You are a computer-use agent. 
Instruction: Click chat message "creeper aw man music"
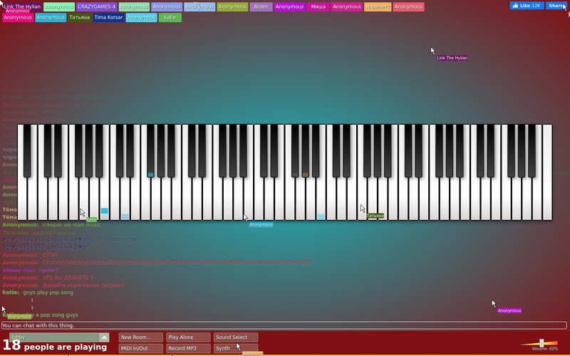(x=72, y=224)
